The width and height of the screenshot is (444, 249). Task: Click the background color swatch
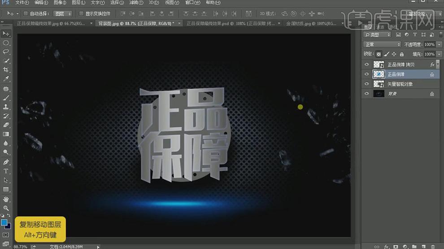click(8, 227)
